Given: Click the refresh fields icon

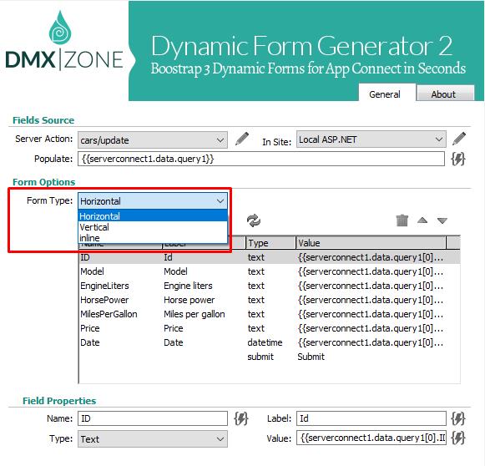Looking at the screenshot, I should [254, 220].
